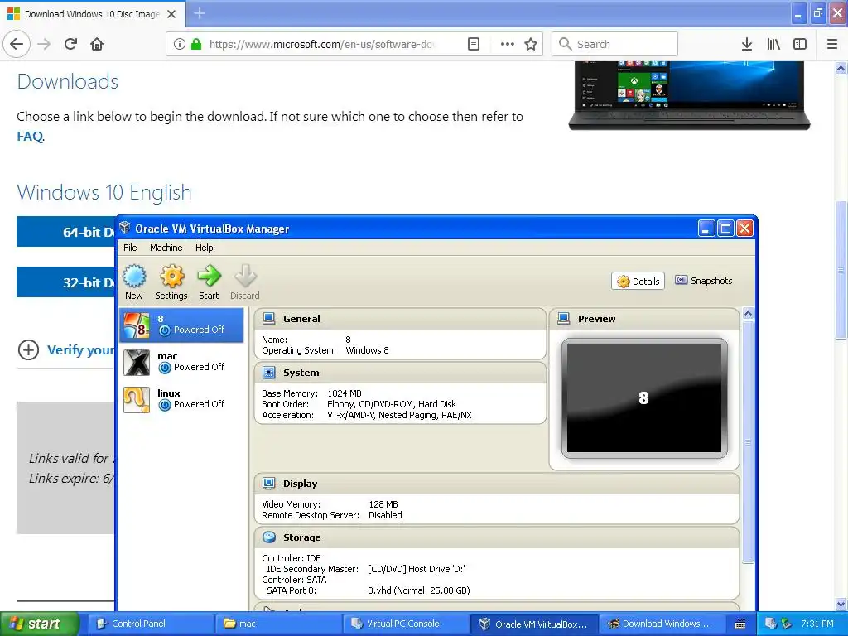
Task: Open VirtualBox Settings gear icon
Action: 171,277
